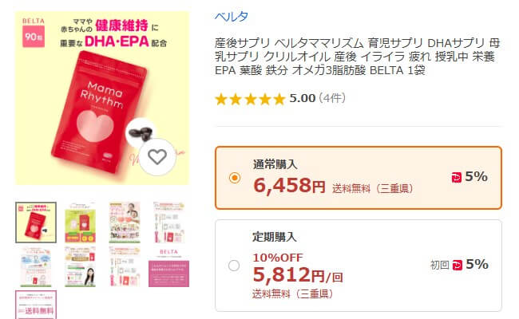Open the (4件) reviews link

(332, 98)
